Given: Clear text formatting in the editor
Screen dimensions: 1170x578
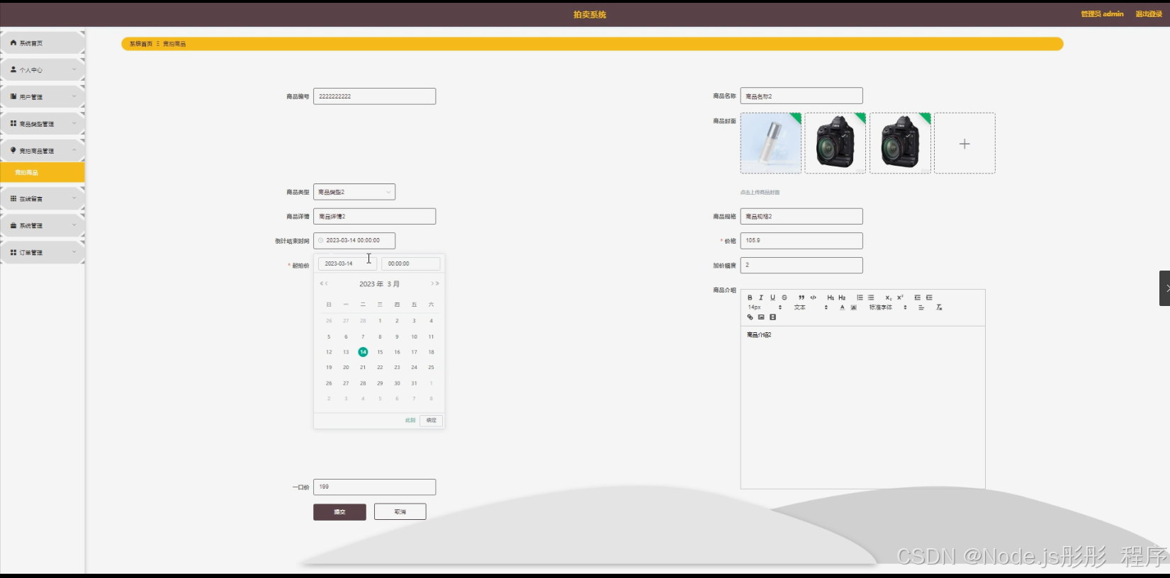Looking at the screenshot, I should 939,307.
